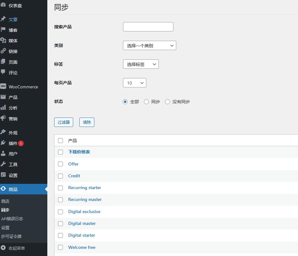Check the box for Welcome free
This screenshot has width=298, height=256.
coord(60,247)
